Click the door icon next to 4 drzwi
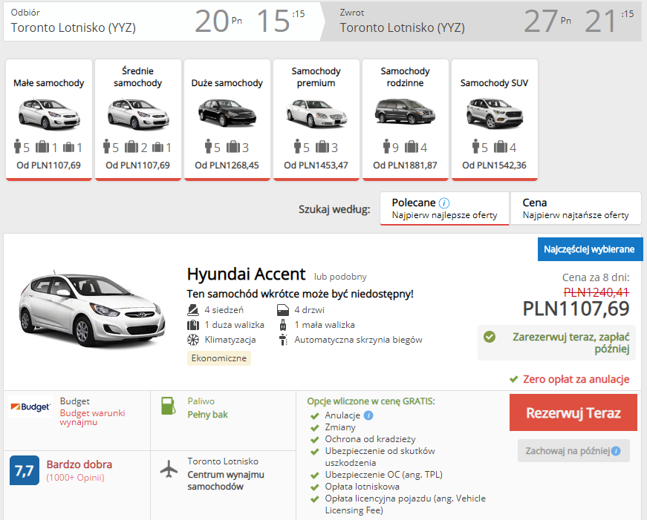 coord(283,310)
